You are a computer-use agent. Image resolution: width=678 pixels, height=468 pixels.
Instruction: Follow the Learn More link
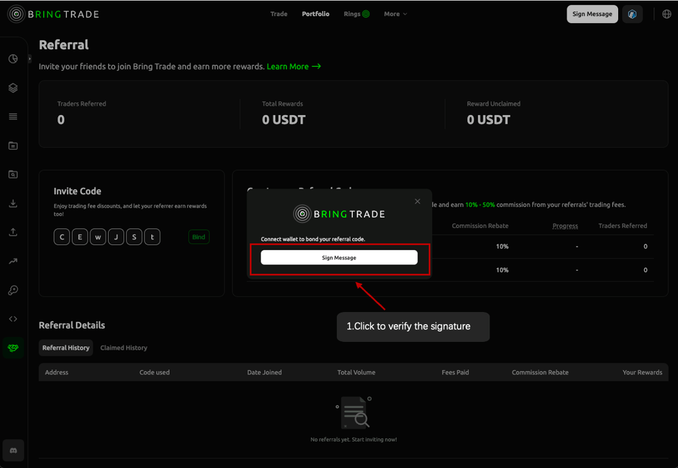click(294, 66)
